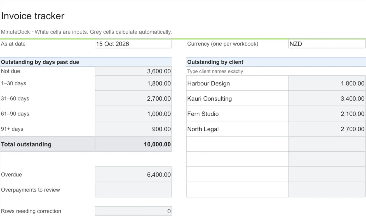Viewport: 366px width, 216px height.
Task: Select the 31–60 days row label
Action: (x=15, y=98)
